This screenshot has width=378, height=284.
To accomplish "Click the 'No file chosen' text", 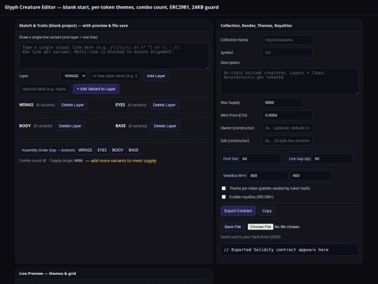I will pos(287,226).
